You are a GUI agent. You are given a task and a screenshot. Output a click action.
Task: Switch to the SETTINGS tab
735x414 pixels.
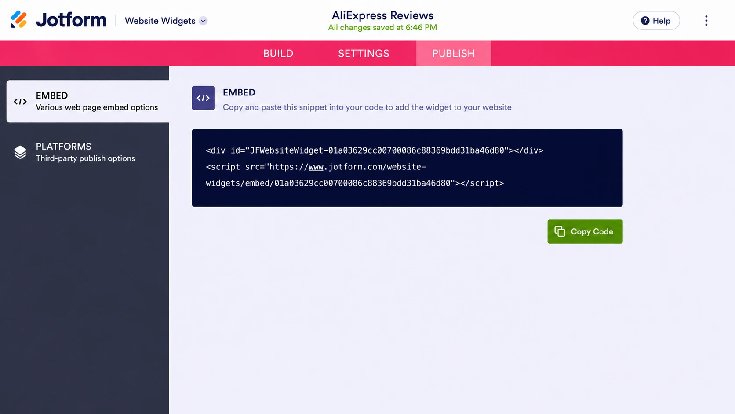tap(364, 53)
